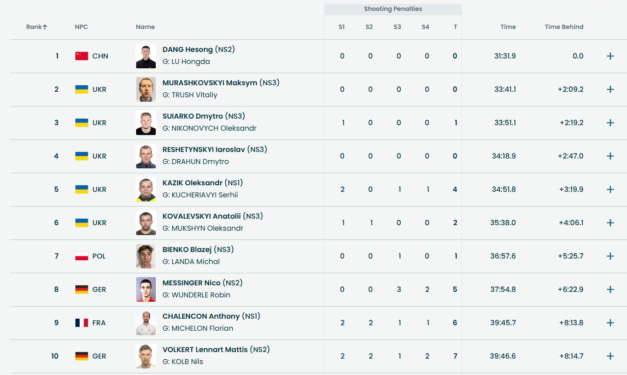Screen dimensions: 627x375
Task: Sort results by Rank column
Action: point(37,27)
